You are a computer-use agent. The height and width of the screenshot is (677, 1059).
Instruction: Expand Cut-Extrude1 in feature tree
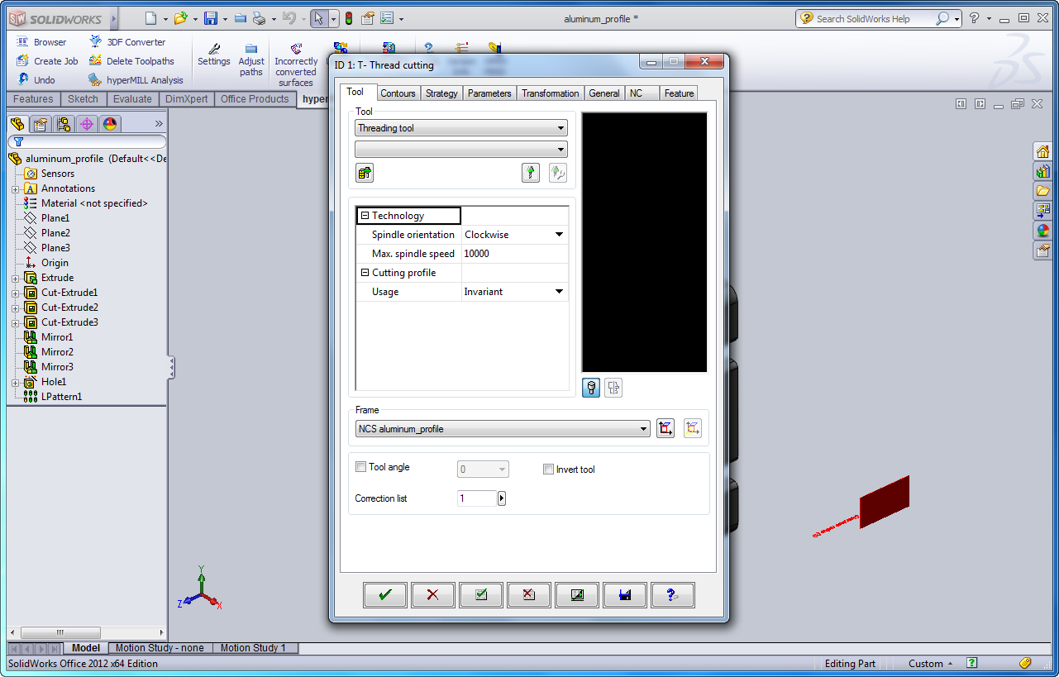pyautogui.click(x=15, y=293)
